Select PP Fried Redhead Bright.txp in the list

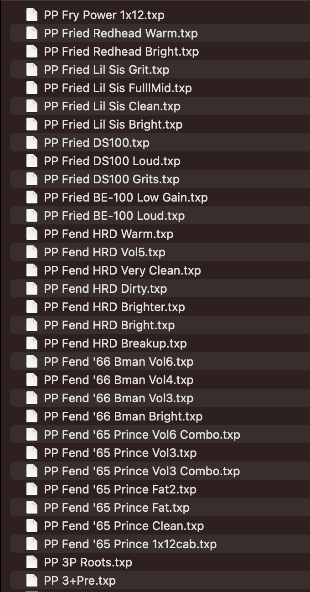click(121, 52)
